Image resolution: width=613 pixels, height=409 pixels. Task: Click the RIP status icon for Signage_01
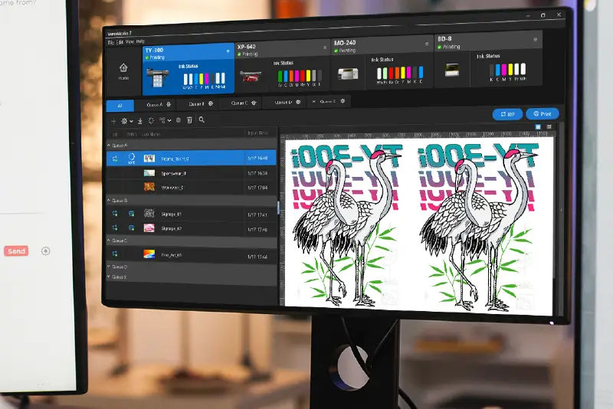114,214
